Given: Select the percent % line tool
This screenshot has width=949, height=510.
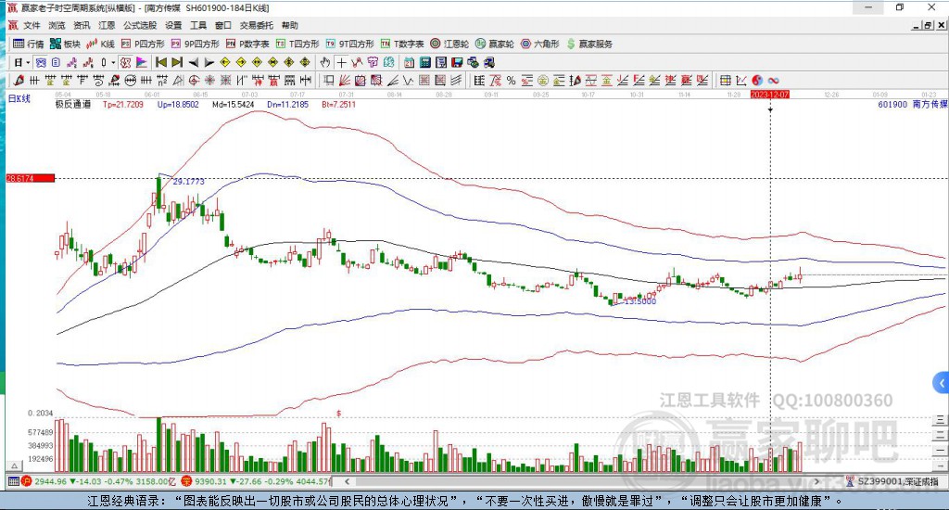Looking at the screenshot, I should (x=512, y=80).
